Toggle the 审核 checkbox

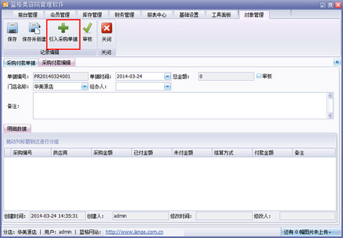coord(259,76)
